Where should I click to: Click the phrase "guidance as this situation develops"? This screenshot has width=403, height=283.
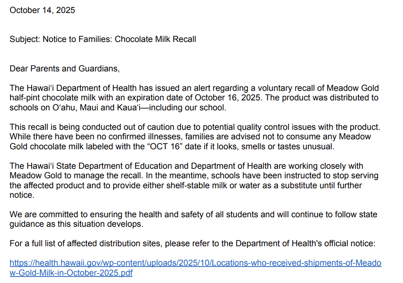pos(76,224)
